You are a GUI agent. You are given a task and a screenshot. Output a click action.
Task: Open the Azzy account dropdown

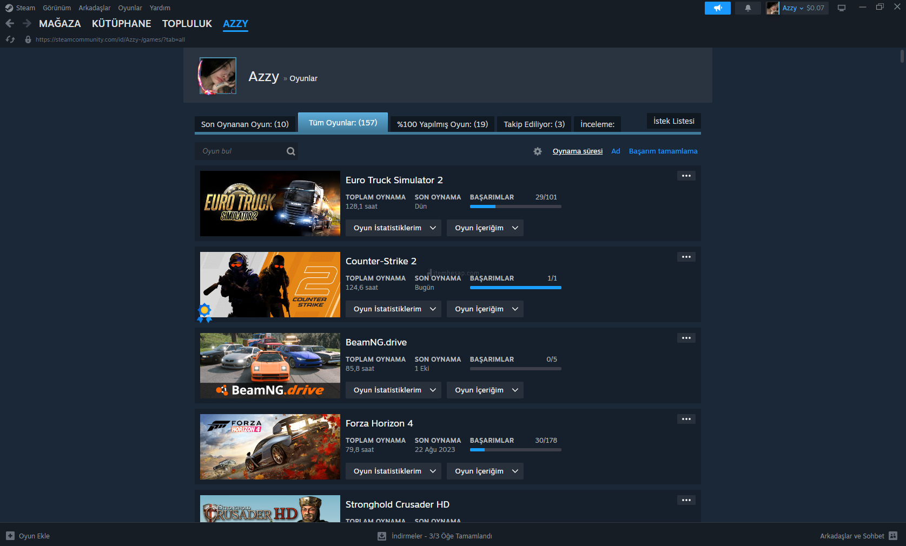click(x=792, y=8)
